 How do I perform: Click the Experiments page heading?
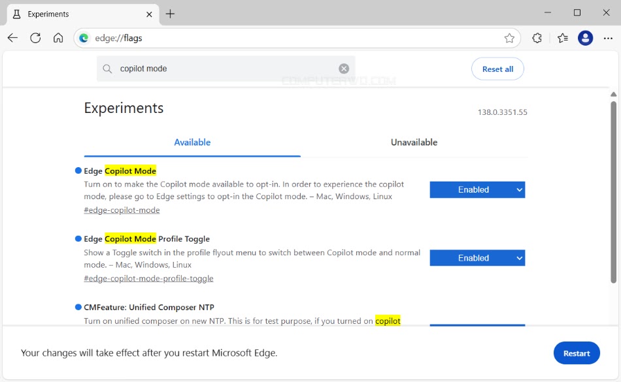pos(124,108)
